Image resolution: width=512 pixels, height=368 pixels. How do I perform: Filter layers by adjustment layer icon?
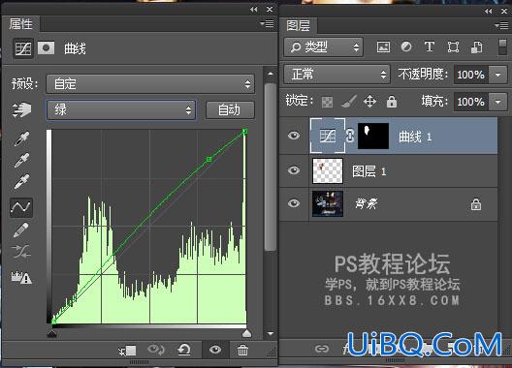(x=406, y=46)
